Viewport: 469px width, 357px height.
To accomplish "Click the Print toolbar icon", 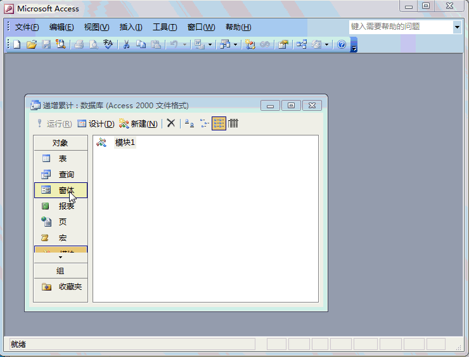I will [79, 44].
